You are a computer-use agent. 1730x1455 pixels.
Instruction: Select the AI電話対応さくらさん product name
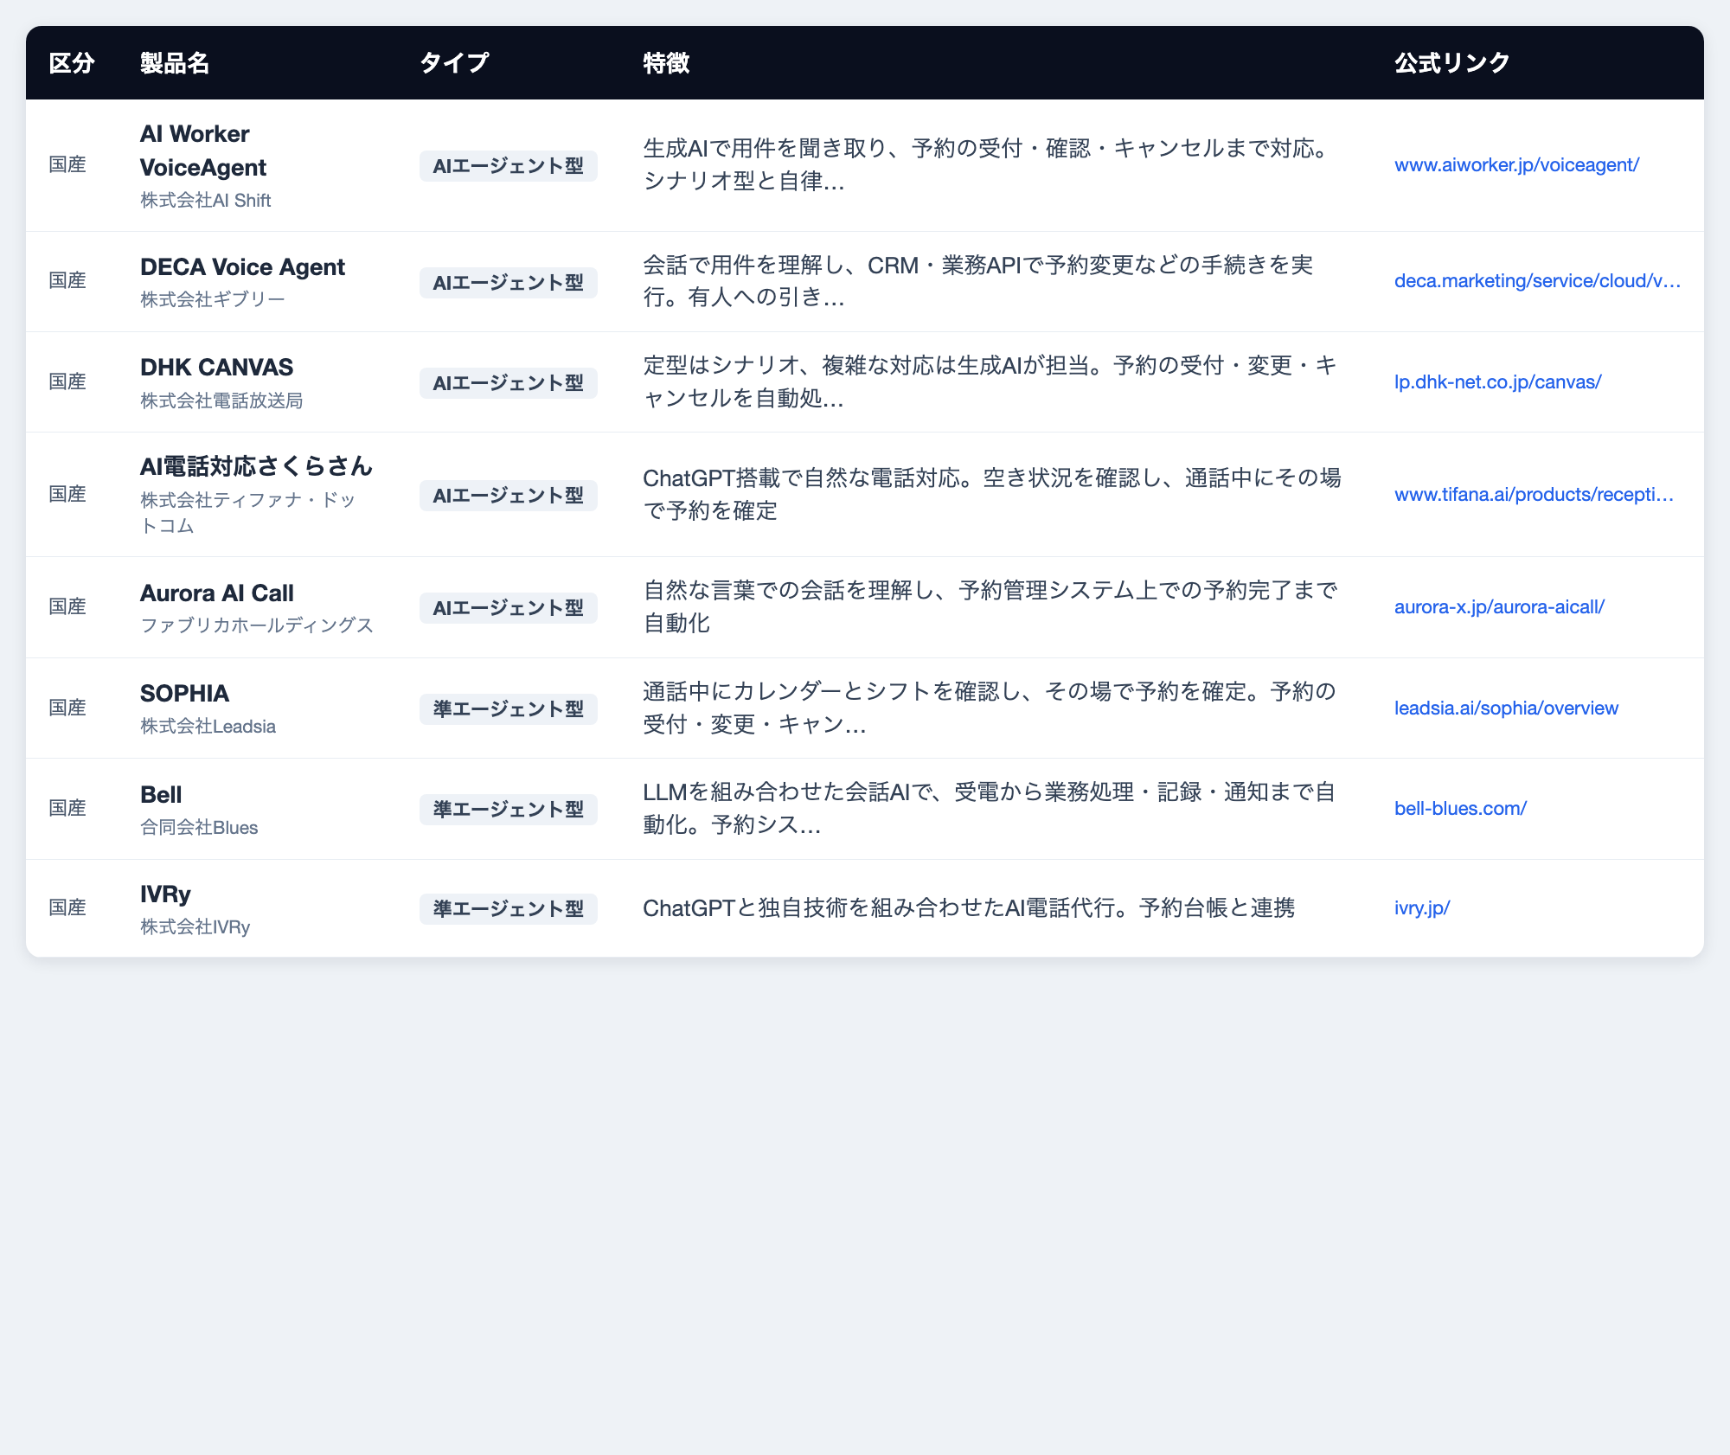(256, 467)
